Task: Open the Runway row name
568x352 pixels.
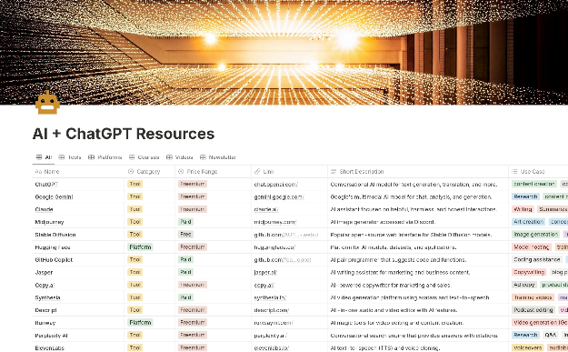Action: tap(45, 323)
